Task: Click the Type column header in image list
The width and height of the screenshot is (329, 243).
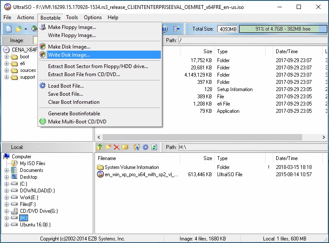Action: pos(240,51)
